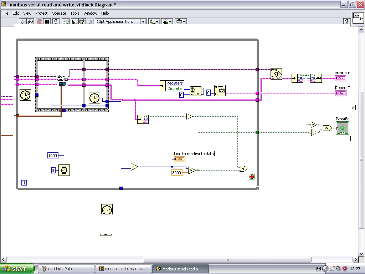Viewport: 365px width, 274px height.
Task: Select the Tick Count clock inside second frame
Action: pyautogui.click(x=94, y=98)
